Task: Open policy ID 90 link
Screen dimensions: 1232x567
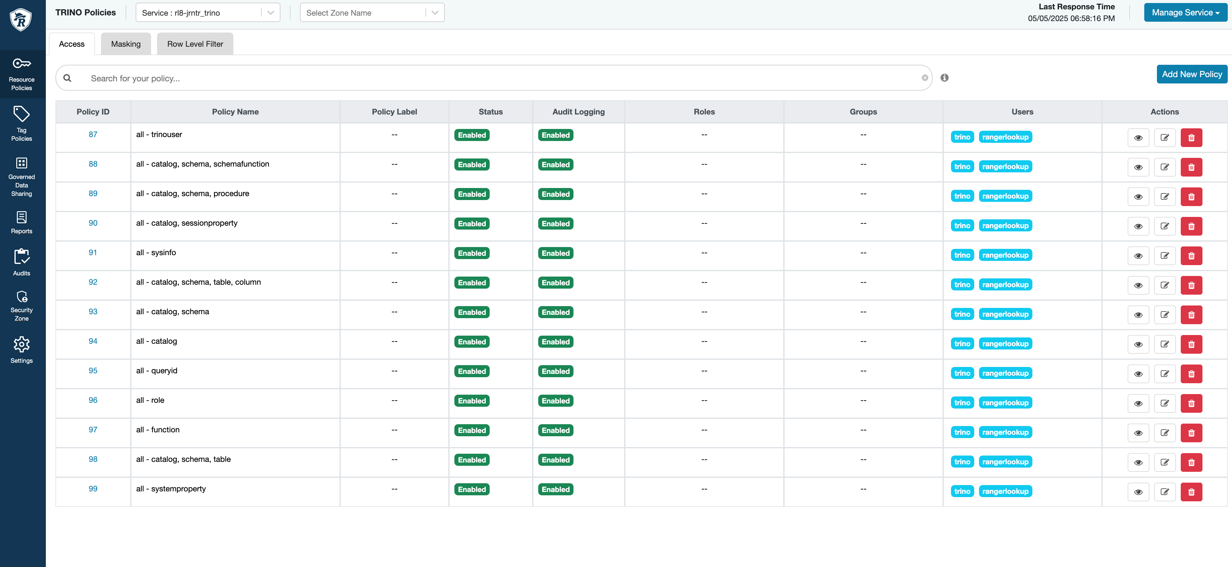Action: tap(93, 223)
